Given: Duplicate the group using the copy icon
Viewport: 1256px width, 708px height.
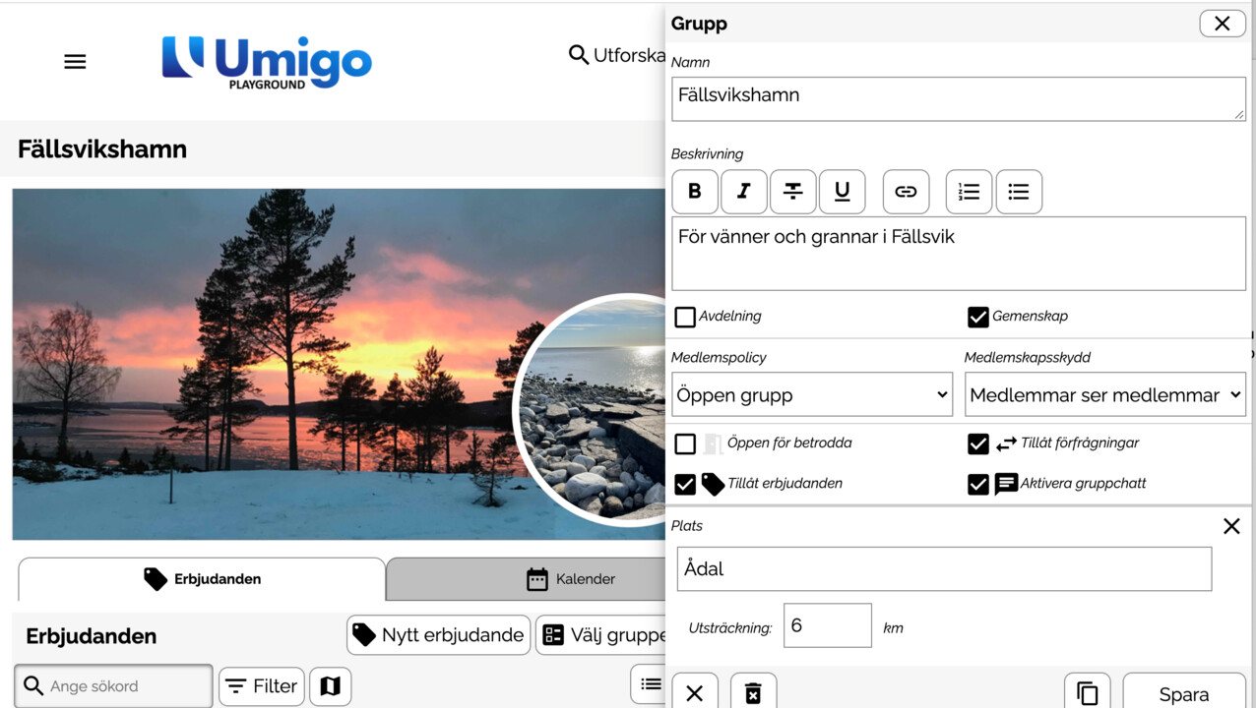Looking at the screenshot, I should click(1087, 691).
